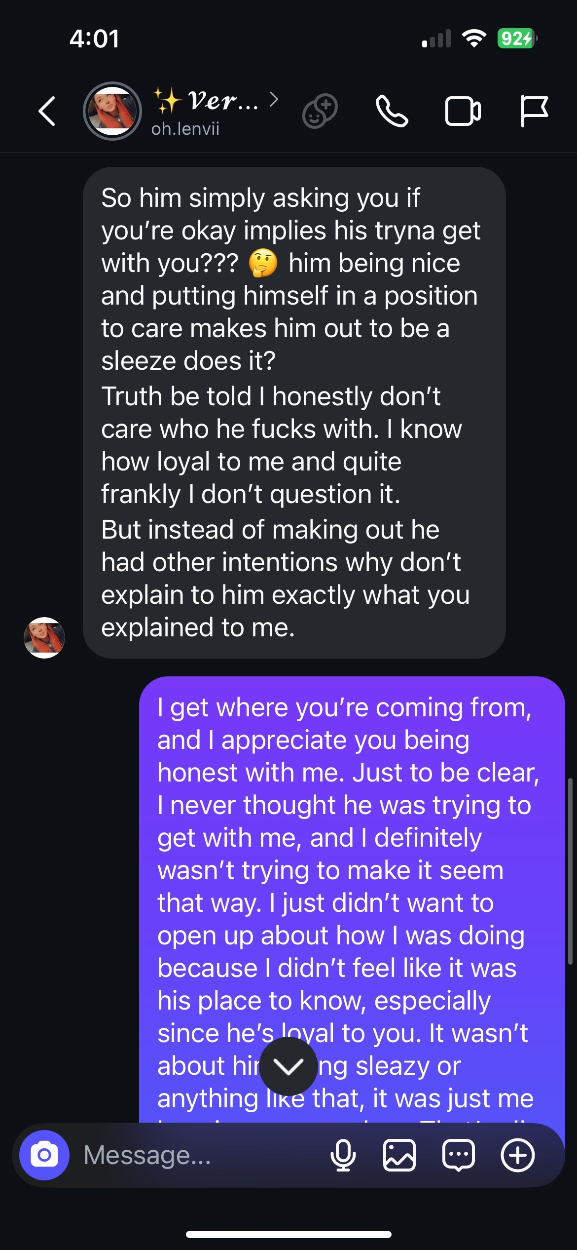Viewport: 577px width, 1250px height.
Task: Start an audio call
Action: tap(392, 111)
